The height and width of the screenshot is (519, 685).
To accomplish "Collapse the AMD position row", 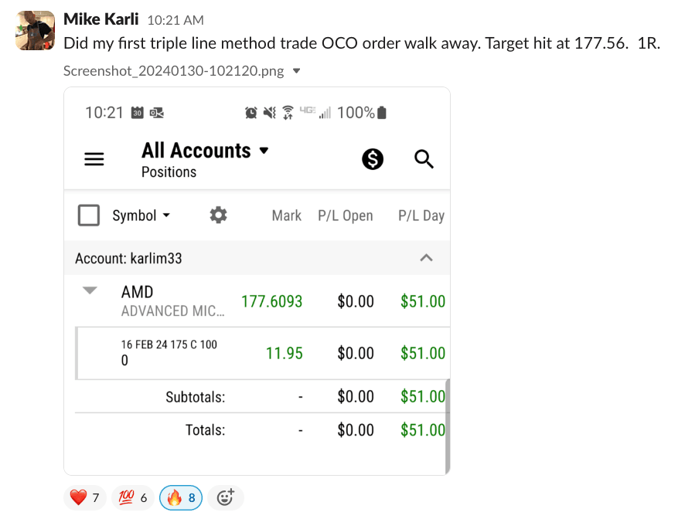I will coord(90,290).
